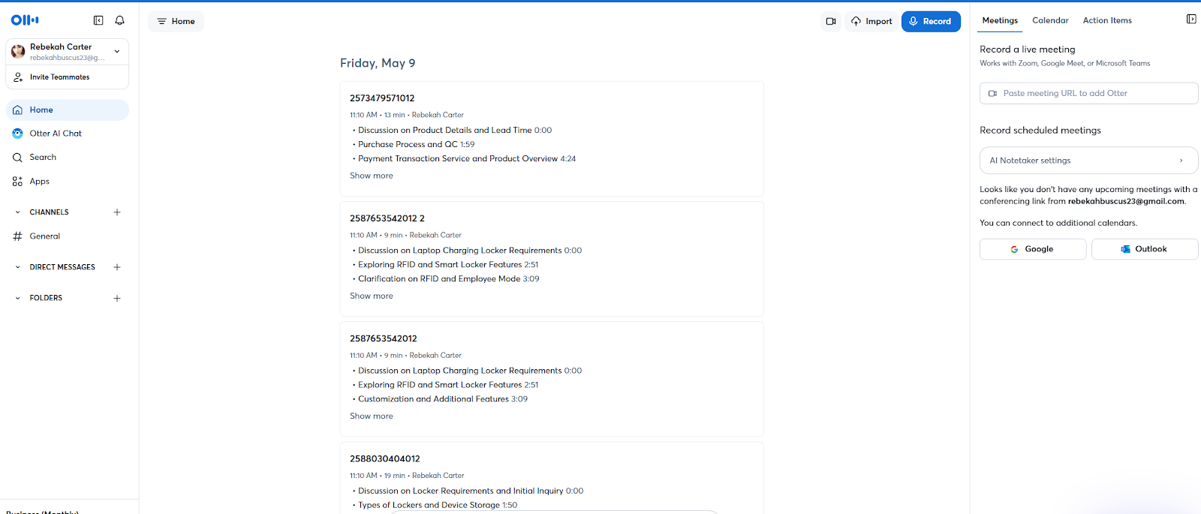The height and width of the screenshot is (514, 1201).
Task: Open the notifications bell
Action: (119, 20)
